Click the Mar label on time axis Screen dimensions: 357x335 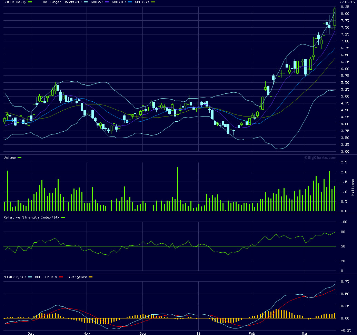(305, 333)
